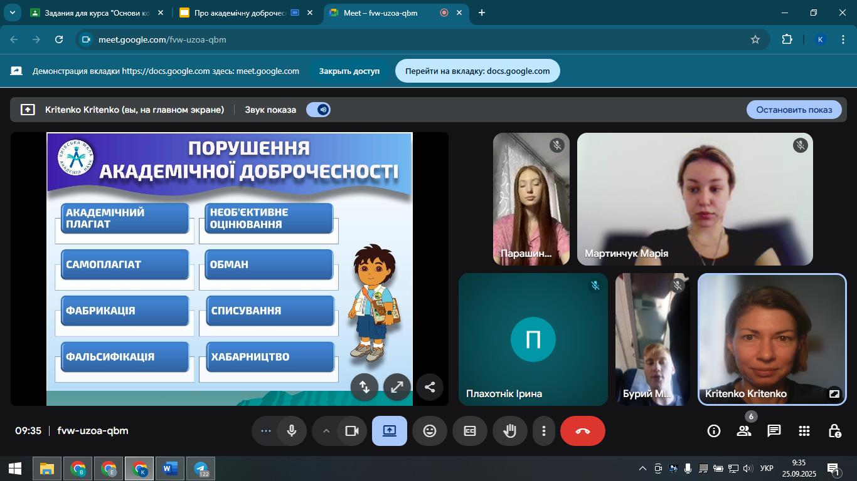
Task: Open the activities grid icon
Action: (804, 431)
